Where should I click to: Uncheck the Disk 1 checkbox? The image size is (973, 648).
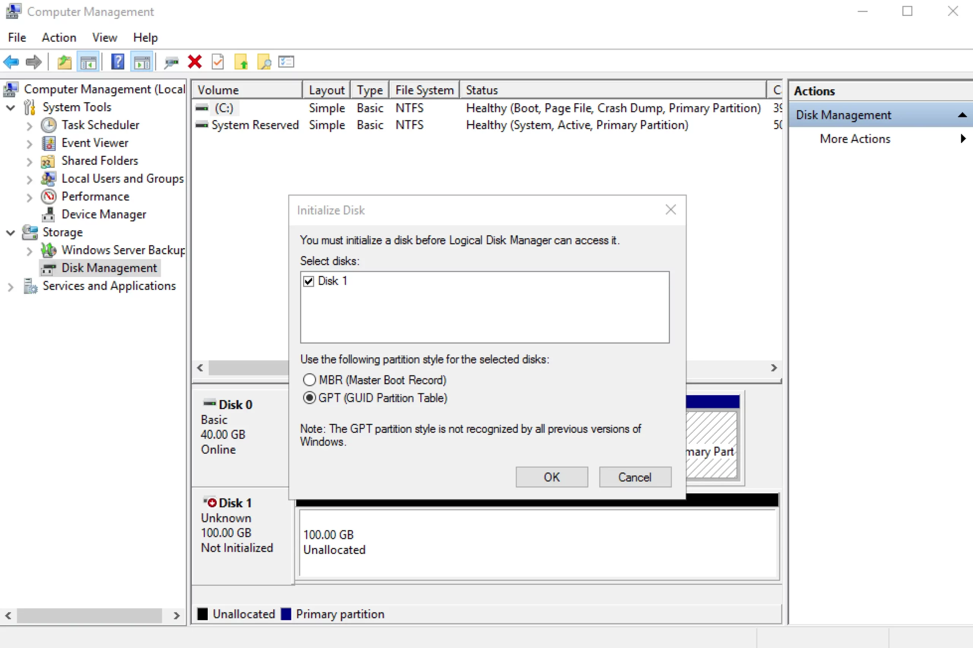309,281
